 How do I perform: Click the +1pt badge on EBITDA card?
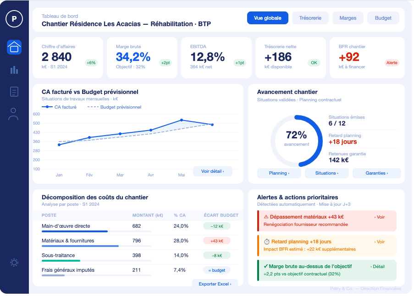pos(240,63)
